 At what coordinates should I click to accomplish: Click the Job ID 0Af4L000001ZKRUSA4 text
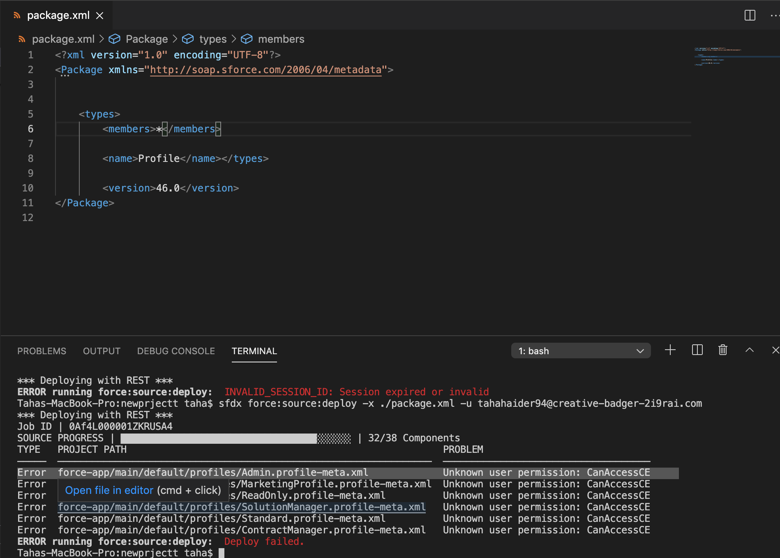pyautogui.click(x=95, y=427)
